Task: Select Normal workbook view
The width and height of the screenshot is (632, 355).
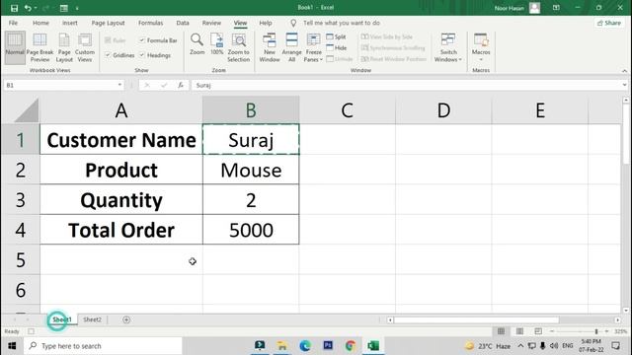Action: click(x=15, y=47)
